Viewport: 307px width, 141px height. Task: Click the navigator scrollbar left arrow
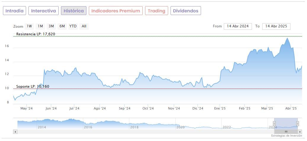point(15,132)
